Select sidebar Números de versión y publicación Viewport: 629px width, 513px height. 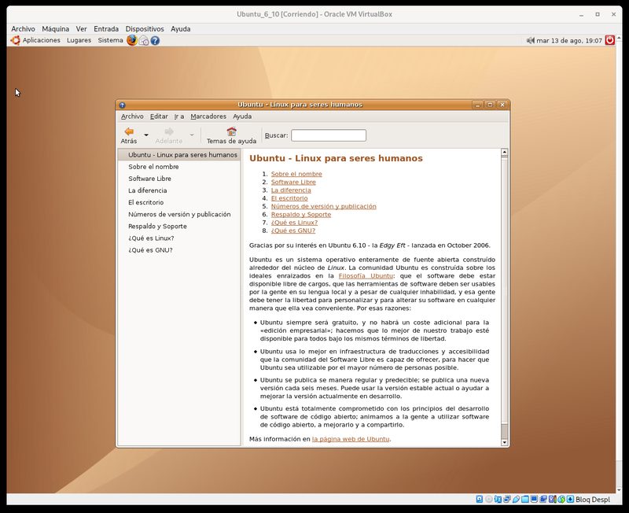pyautogui.click(x=179, y=214)
